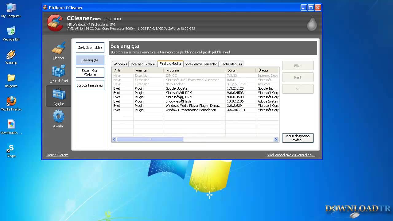Image resolution: width=393 pixels, height=221 pixels.
Task: Select the Araçlar toolbox icon
Action: [x=58, y=94]
